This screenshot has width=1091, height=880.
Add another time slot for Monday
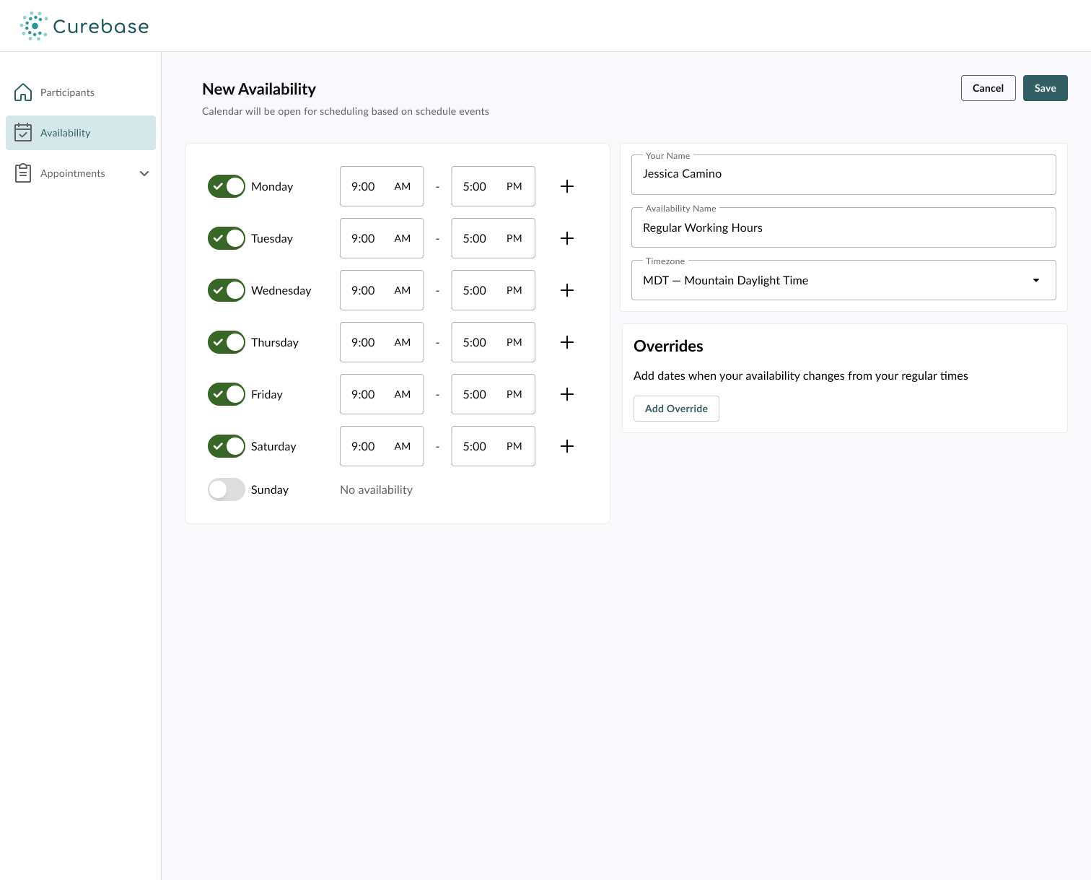(567, 186)
